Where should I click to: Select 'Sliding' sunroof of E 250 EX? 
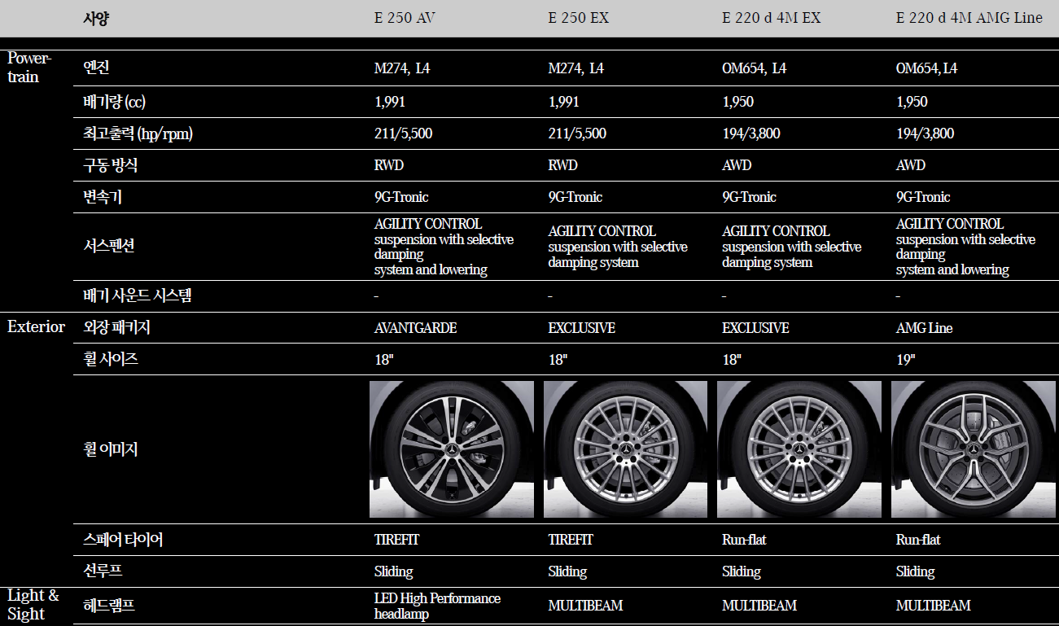567,571
